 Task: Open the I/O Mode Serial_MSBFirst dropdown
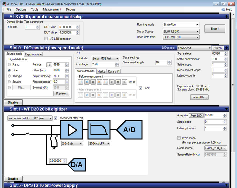(x=117, y=58)
